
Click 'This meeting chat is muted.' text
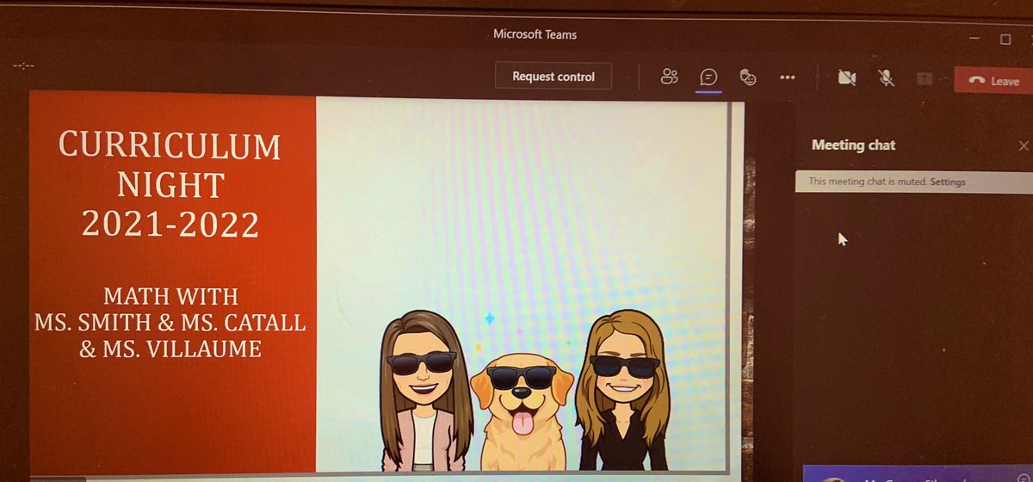tap(868, 182)
